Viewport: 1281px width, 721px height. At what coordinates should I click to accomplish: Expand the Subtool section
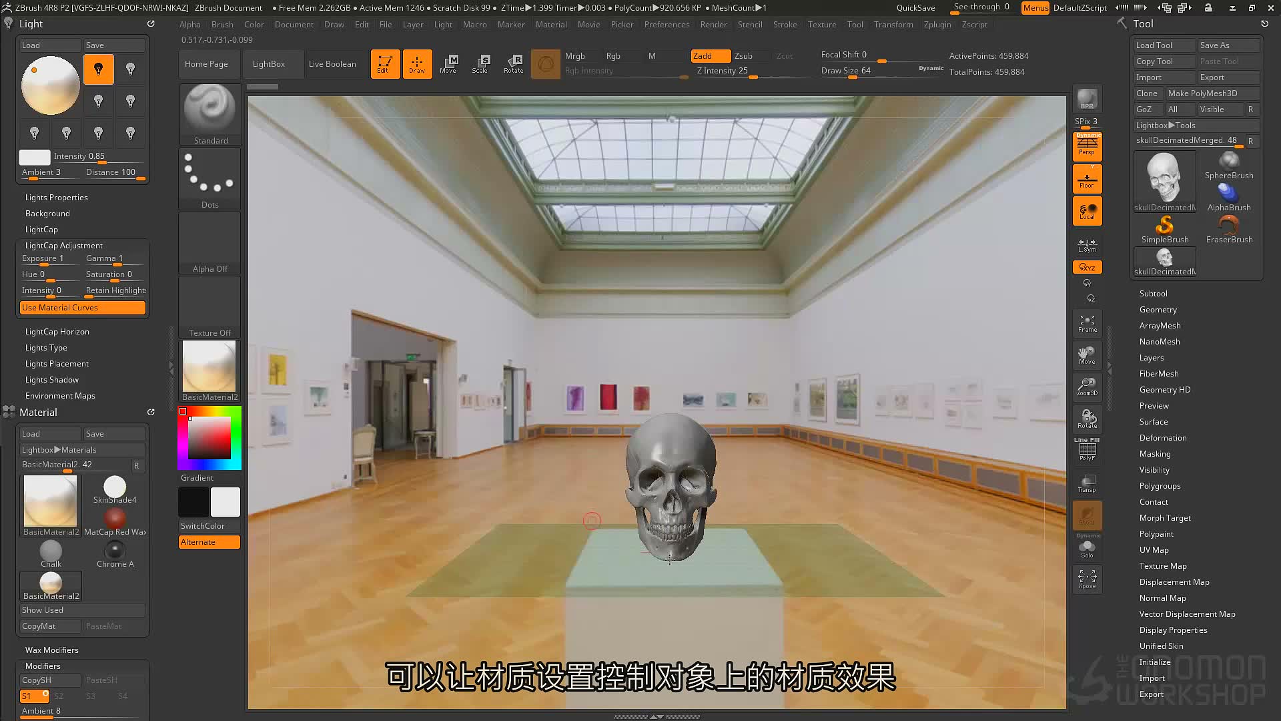point(1153,294)
